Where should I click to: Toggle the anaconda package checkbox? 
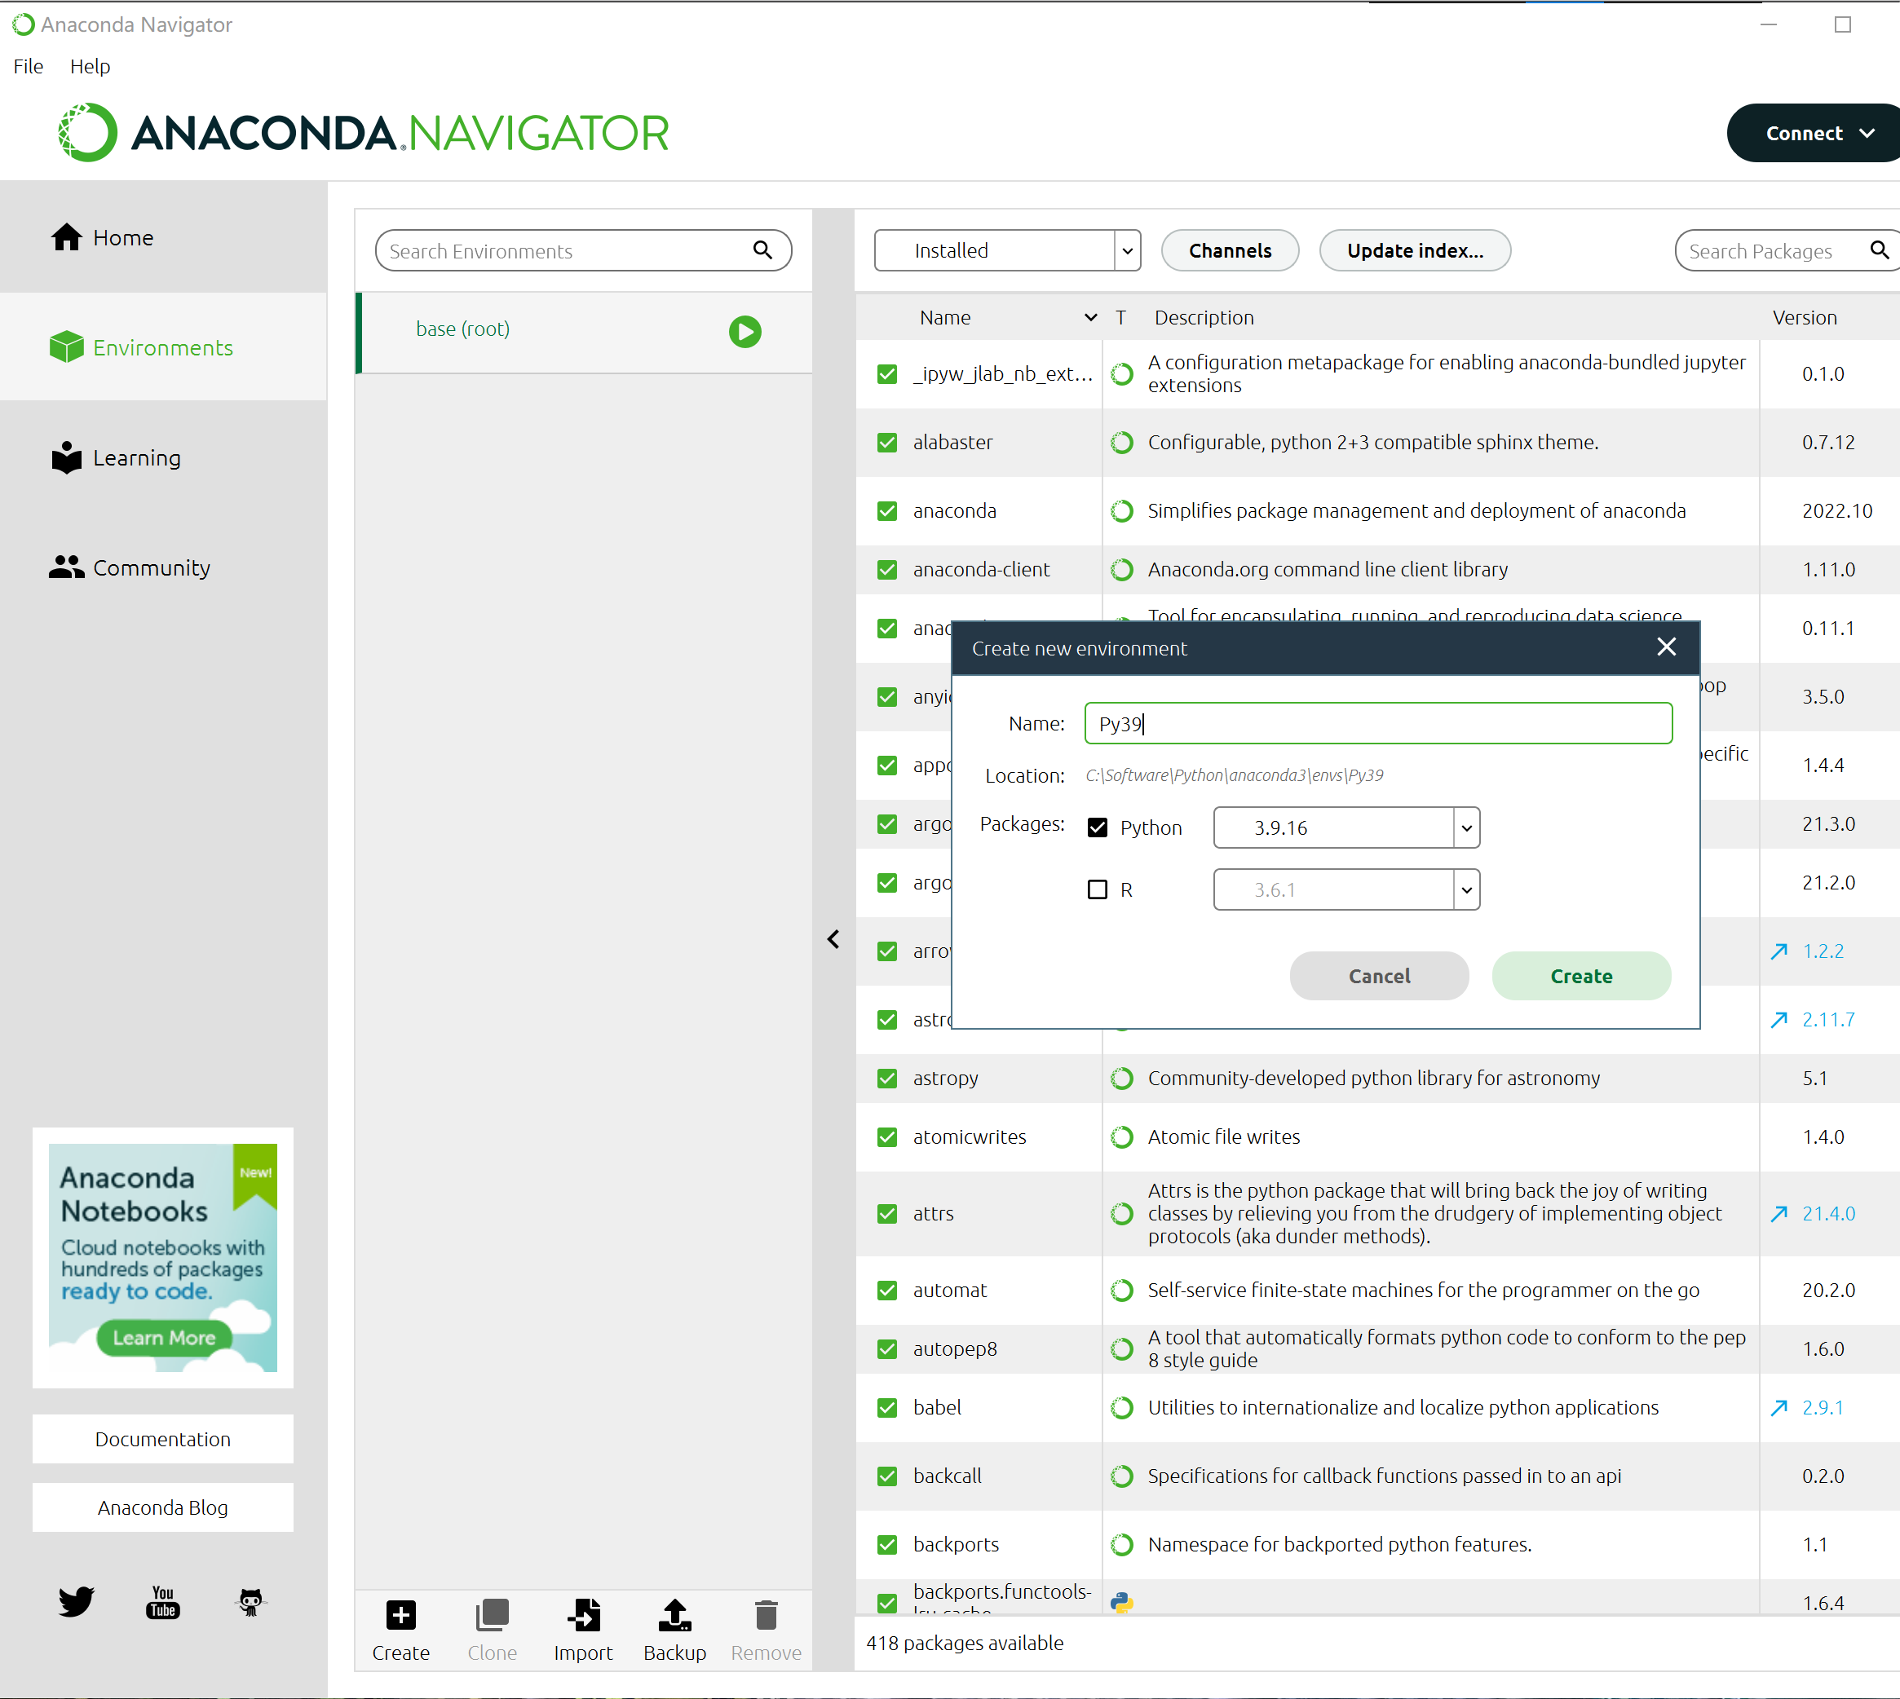(887, 511)
